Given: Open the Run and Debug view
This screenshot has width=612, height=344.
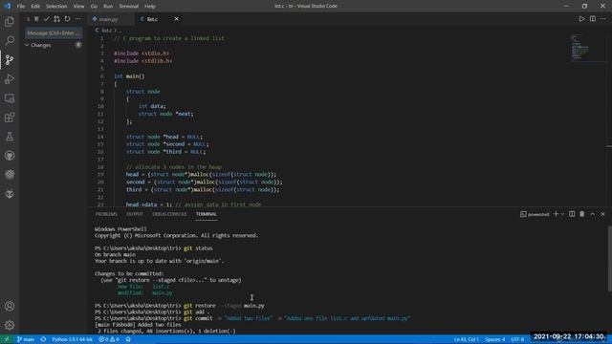Looking at the screenshot, I should (10, 78).
